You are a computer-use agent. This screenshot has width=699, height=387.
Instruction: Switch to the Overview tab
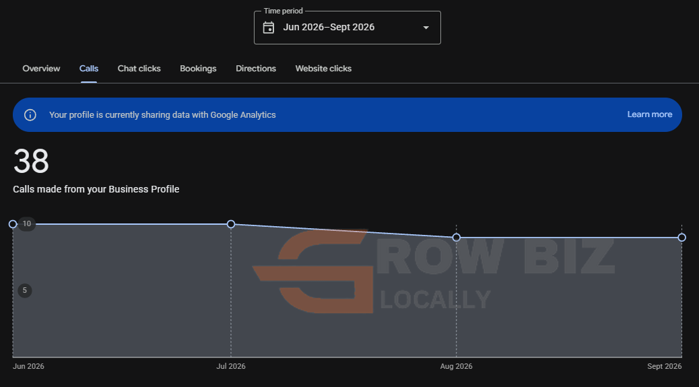41,69
